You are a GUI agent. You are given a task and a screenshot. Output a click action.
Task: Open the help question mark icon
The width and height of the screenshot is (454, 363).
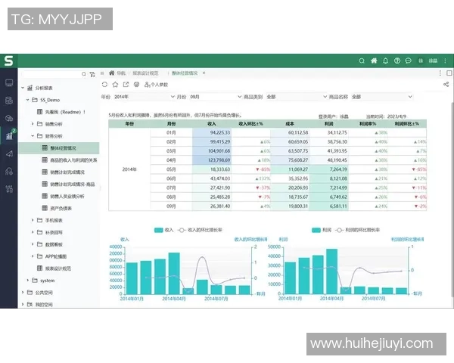tap(396, 60)
